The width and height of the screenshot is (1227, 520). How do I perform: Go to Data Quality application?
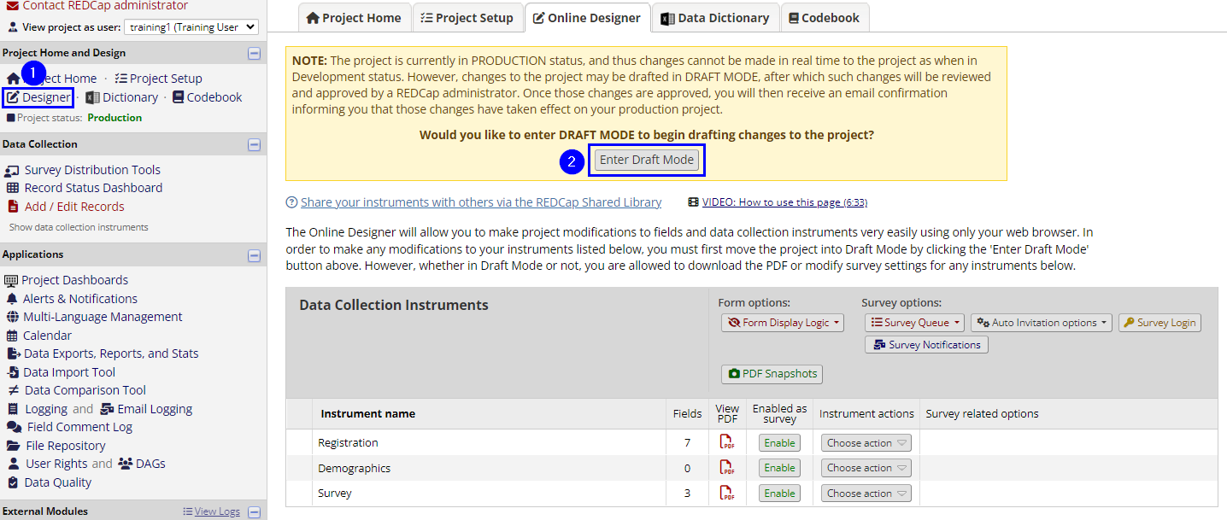click(57, 482)
